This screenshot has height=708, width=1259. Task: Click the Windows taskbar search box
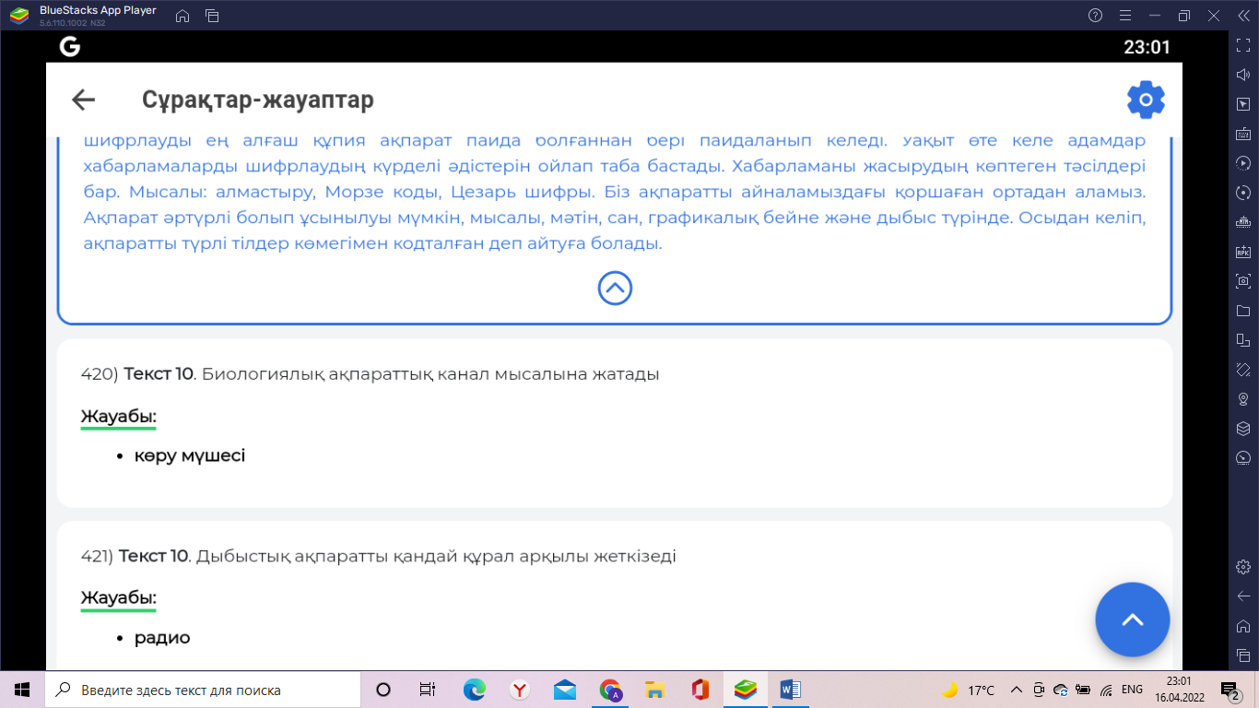coord(203,690)
